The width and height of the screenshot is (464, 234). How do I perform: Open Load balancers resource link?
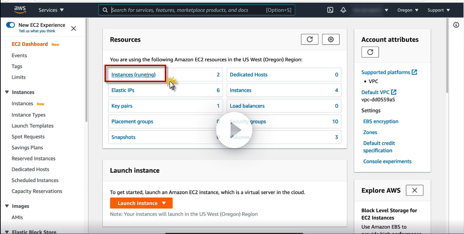point(247,106)
